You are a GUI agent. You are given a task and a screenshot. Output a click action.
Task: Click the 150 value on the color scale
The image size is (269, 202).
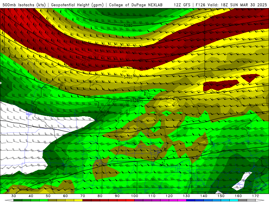tap(221, 196)
